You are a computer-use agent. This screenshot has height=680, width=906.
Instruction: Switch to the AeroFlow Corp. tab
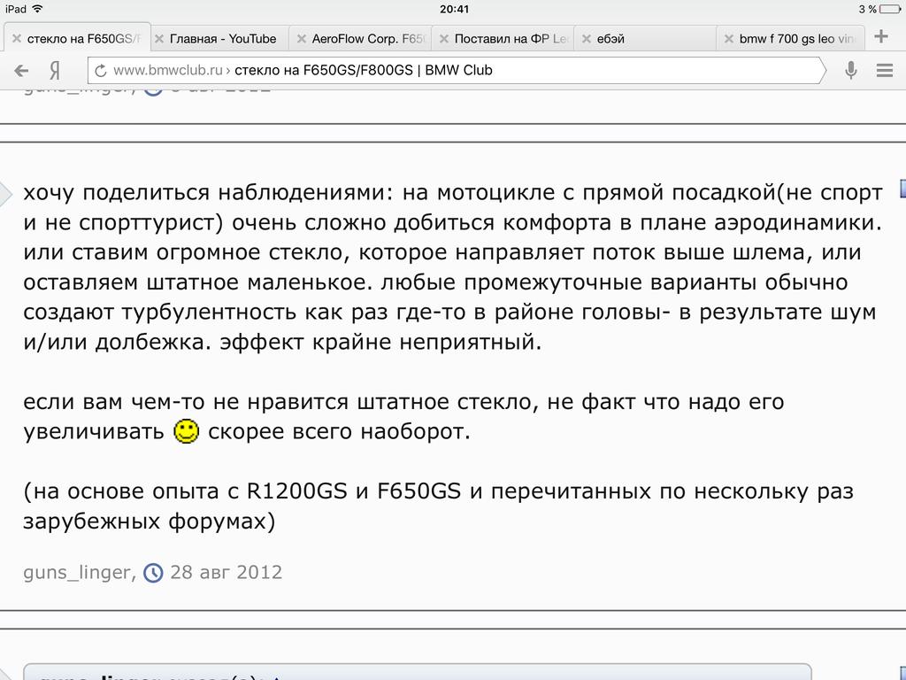(x=368, y=39)
